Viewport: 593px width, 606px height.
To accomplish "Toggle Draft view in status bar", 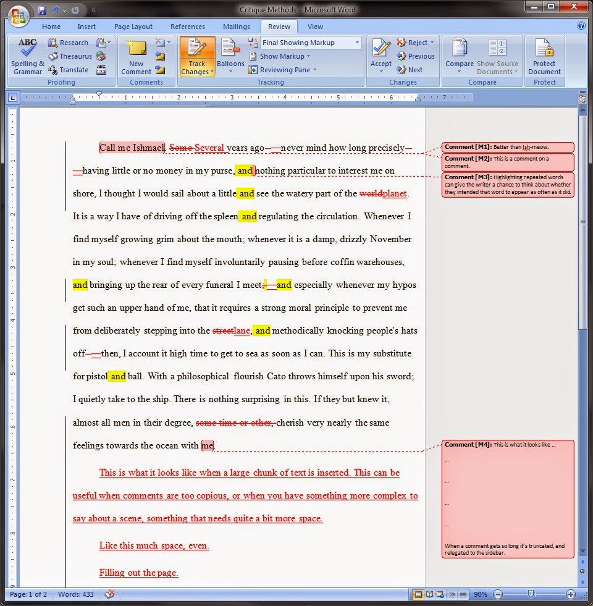I will coord(461,594).
